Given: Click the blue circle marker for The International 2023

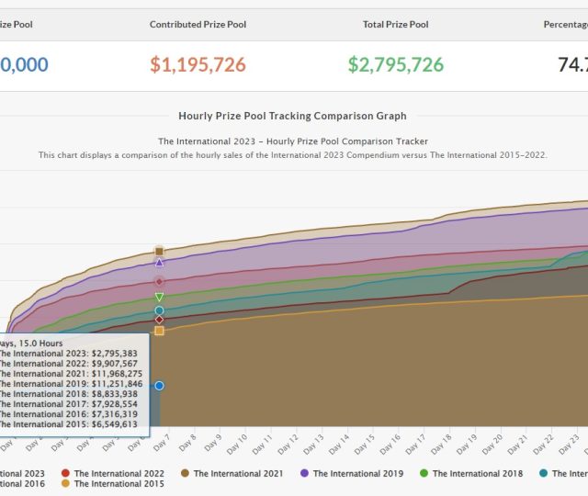Looking at the screenshot, I should pyautogui.click(x=159, y=386).
